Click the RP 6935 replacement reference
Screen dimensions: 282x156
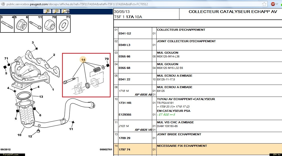click(143, 95)
